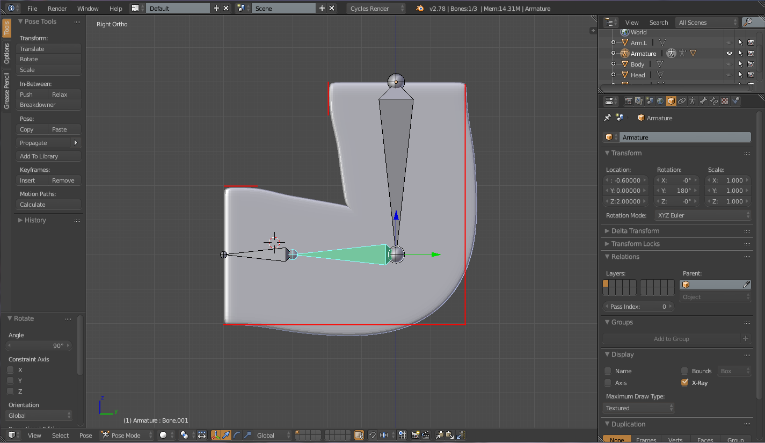Open the All Scenes outliner filter dropdown
The width and height of the screenshot is (765, 443).
[x=707, y=22]
